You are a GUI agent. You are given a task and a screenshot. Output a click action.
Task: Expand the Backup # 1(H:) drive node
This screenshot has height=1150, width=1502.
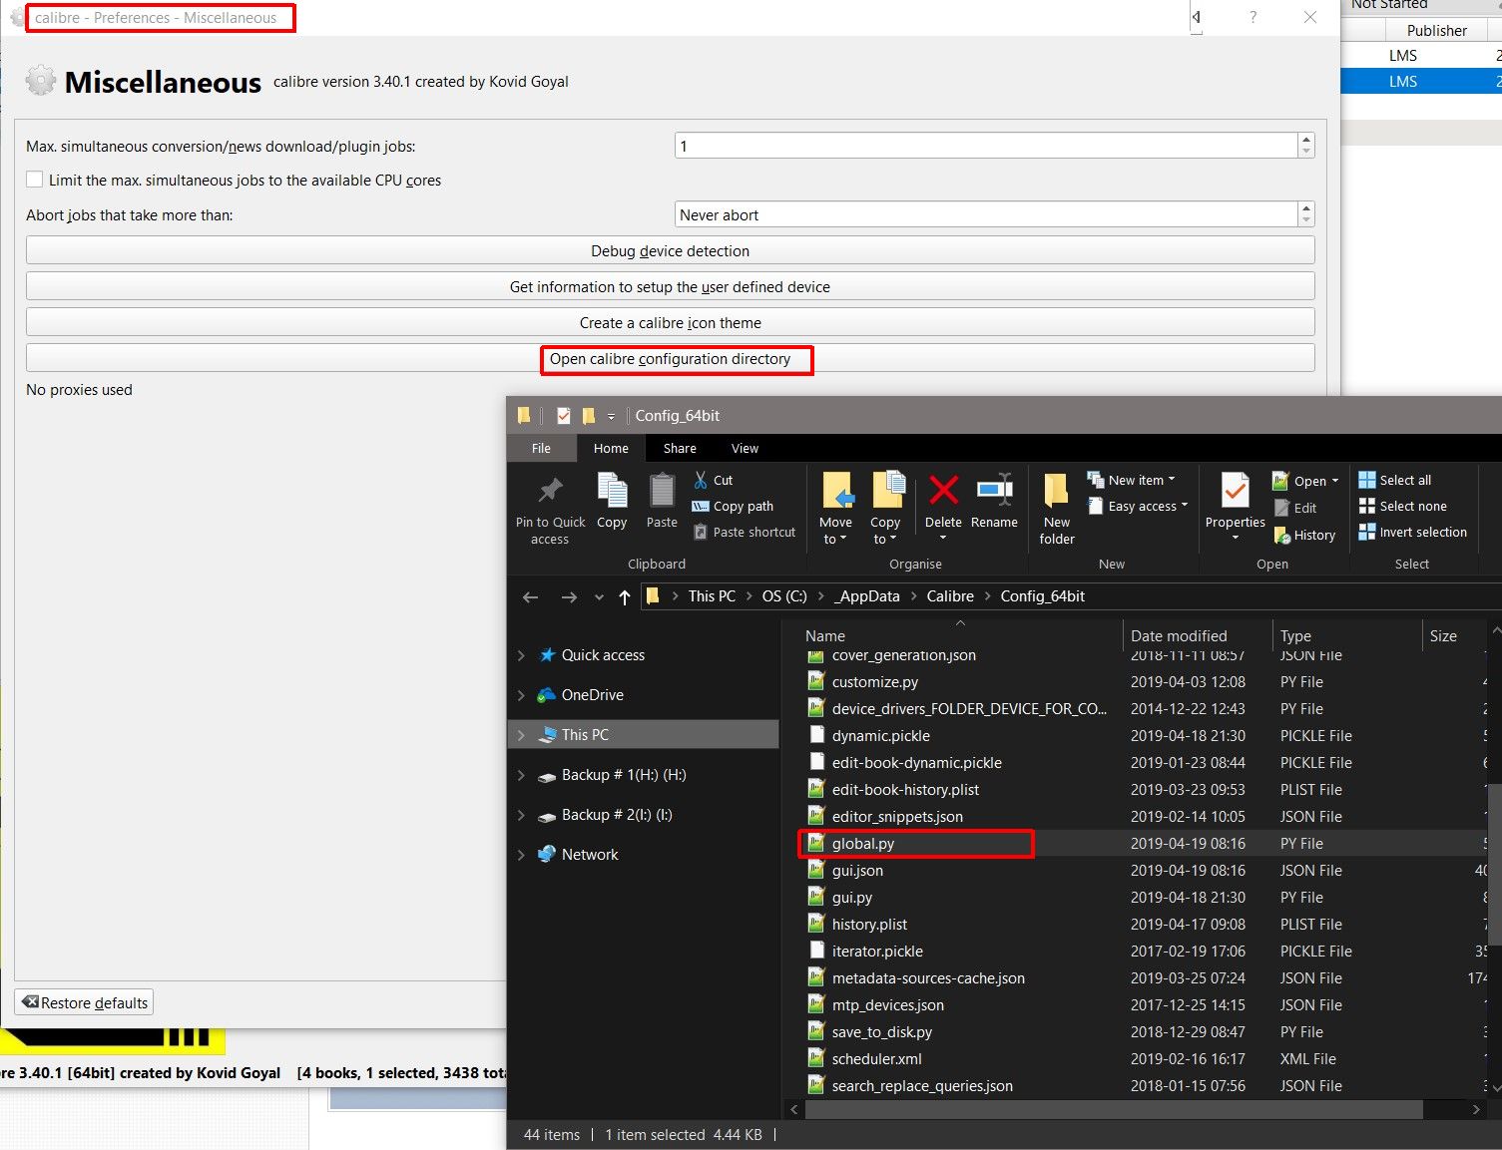tap(521, 775)
